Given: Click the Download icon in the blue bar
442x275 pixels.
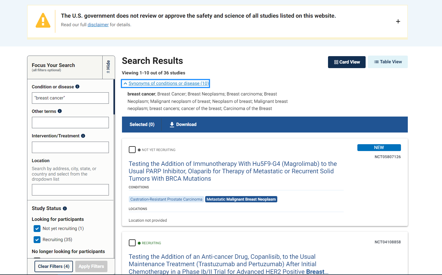Looking at the screenshot, I should [172, 124].
